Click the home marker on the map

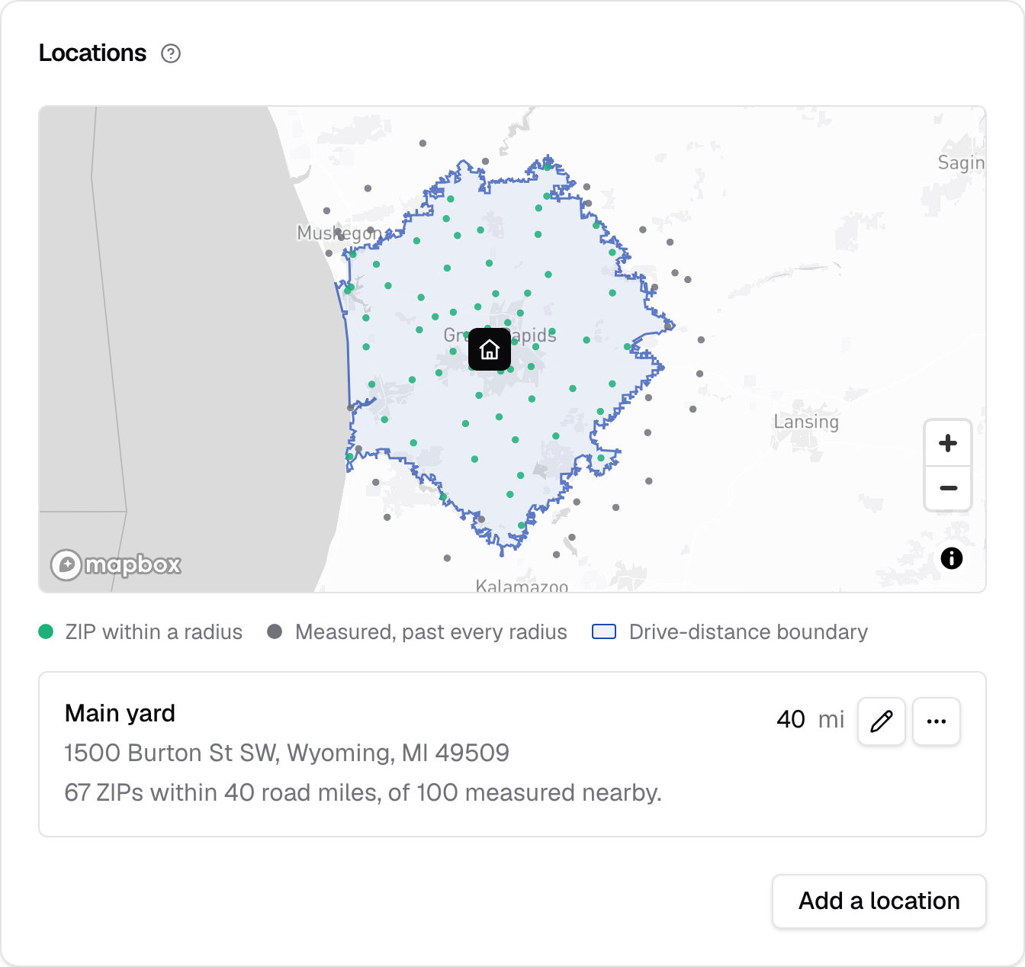[490, 349]
